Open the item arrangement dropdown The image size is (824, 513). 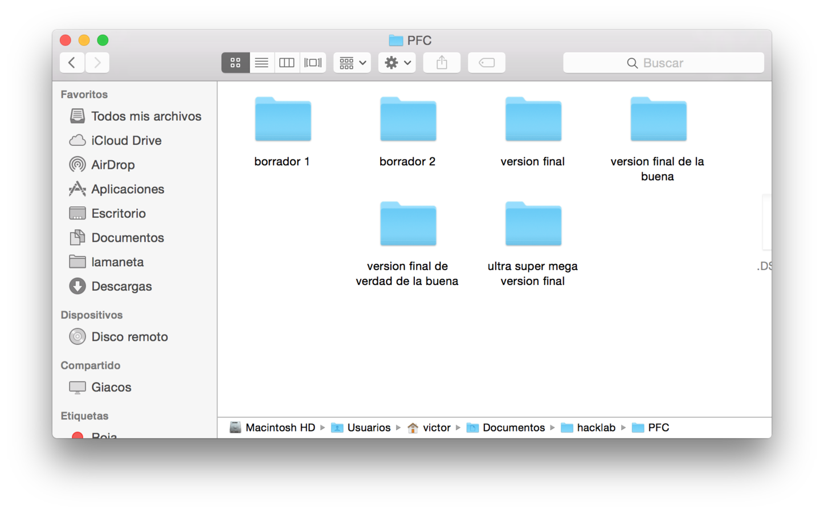(352, 63)
